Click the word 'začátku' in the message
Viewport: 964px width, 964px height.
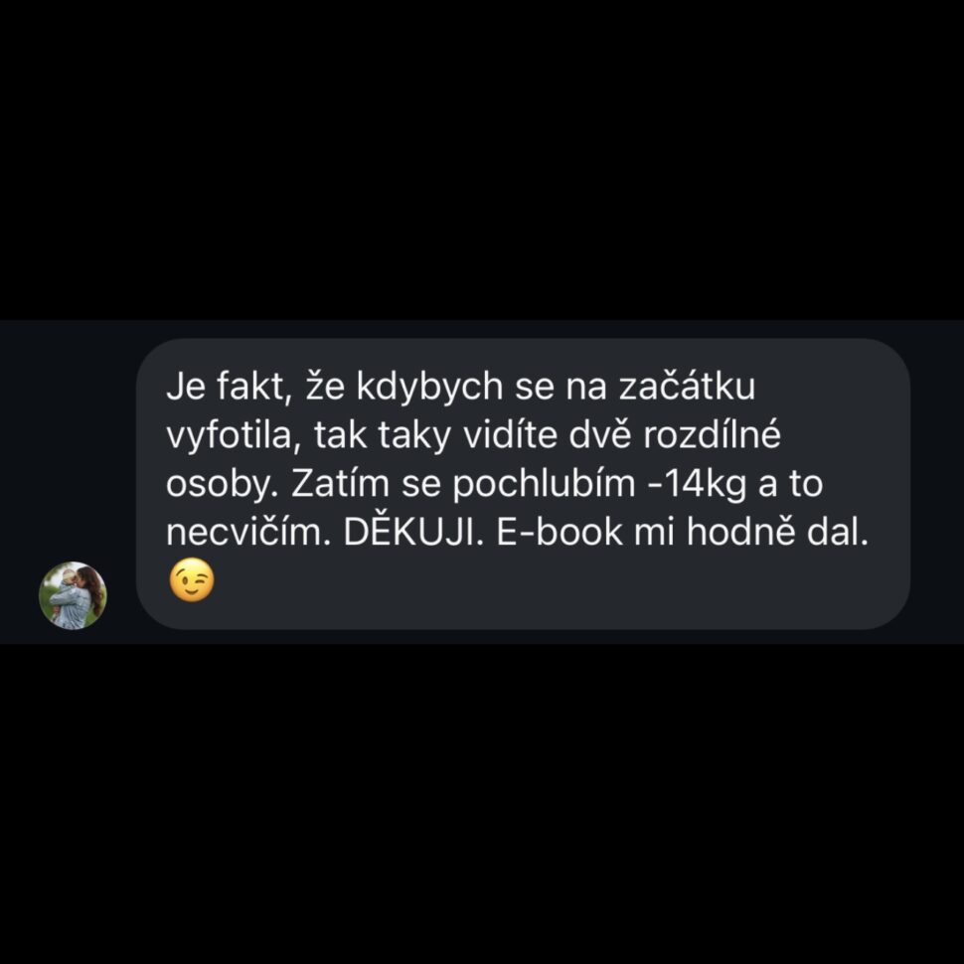point(687,388)
